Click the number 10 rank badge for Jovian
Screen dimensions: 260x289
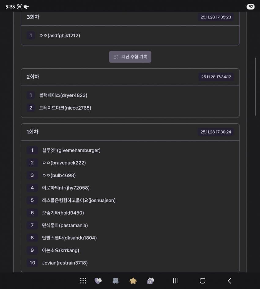coord(32,263)
